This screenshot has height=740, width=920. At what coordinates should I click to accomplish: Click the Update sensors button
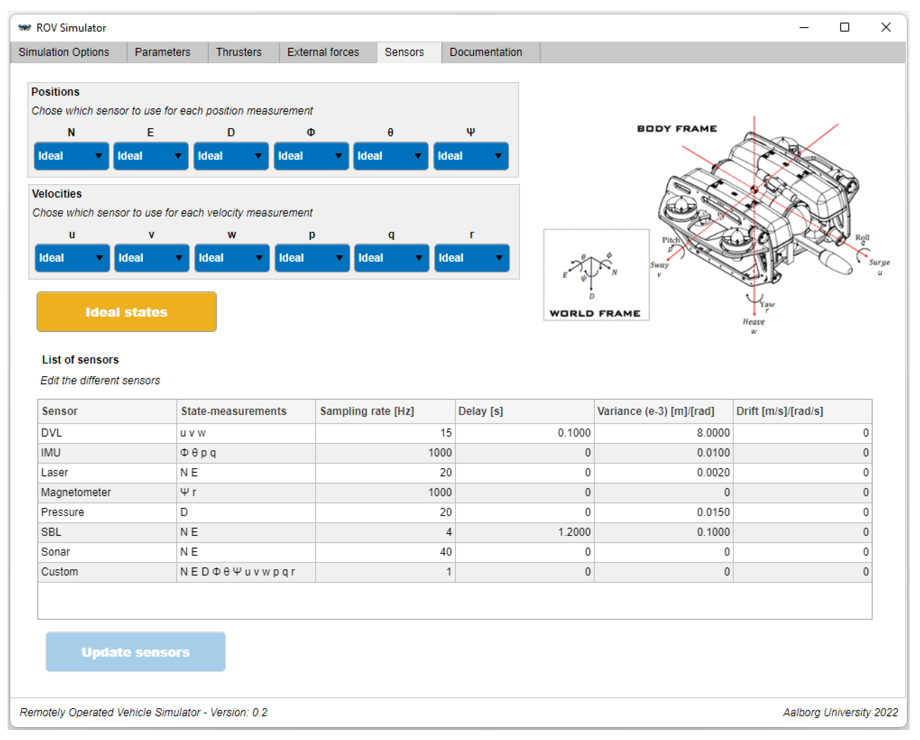point(135,652)
